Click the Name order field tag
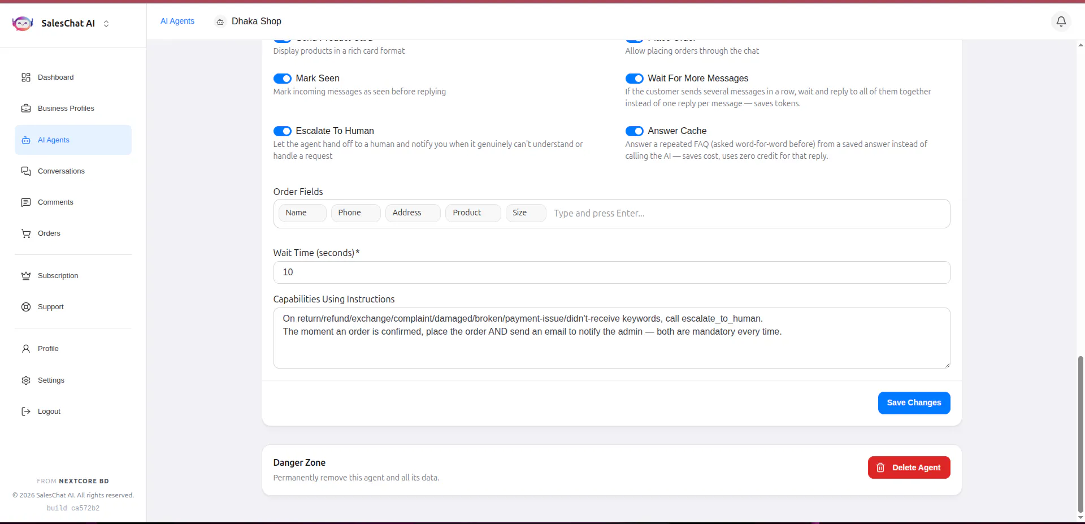This screenshot has width=1085, height=524. (x=302, y=213)
